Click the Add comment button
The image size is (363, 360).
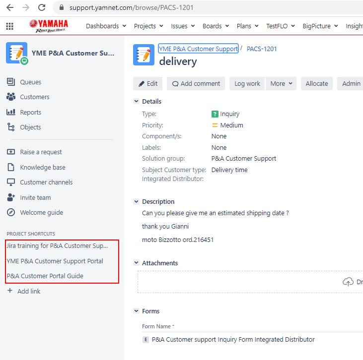(x=196, y=83)
